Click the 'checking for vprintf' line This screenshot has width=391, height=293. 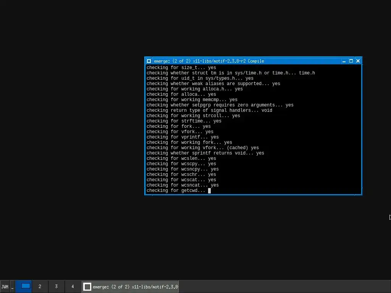click(x=183, y=137)
